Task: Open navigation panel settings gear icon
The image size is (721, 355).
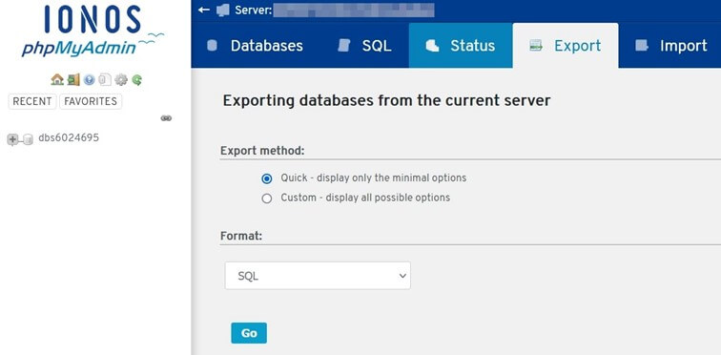Action: 121,80
